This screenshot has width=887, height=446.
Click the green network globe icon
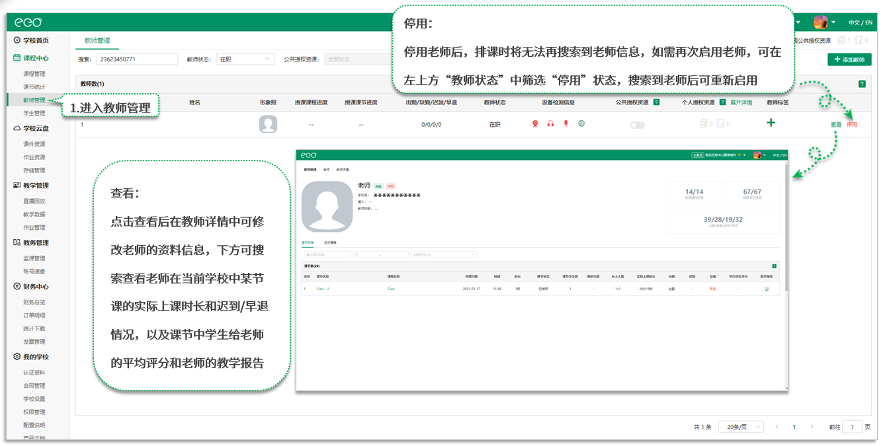point(581,124)
